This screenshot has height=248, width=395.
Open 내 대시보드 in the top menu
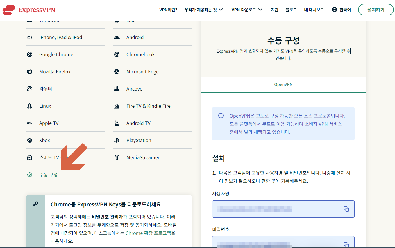point(314,10)
